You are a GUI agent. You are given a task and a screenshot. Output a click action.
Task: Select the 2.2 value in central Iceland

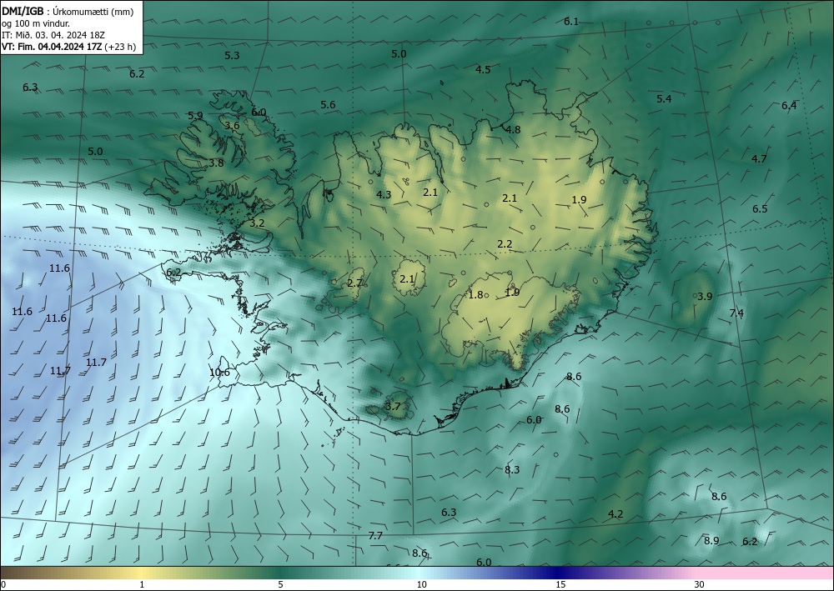coord(505,244)
